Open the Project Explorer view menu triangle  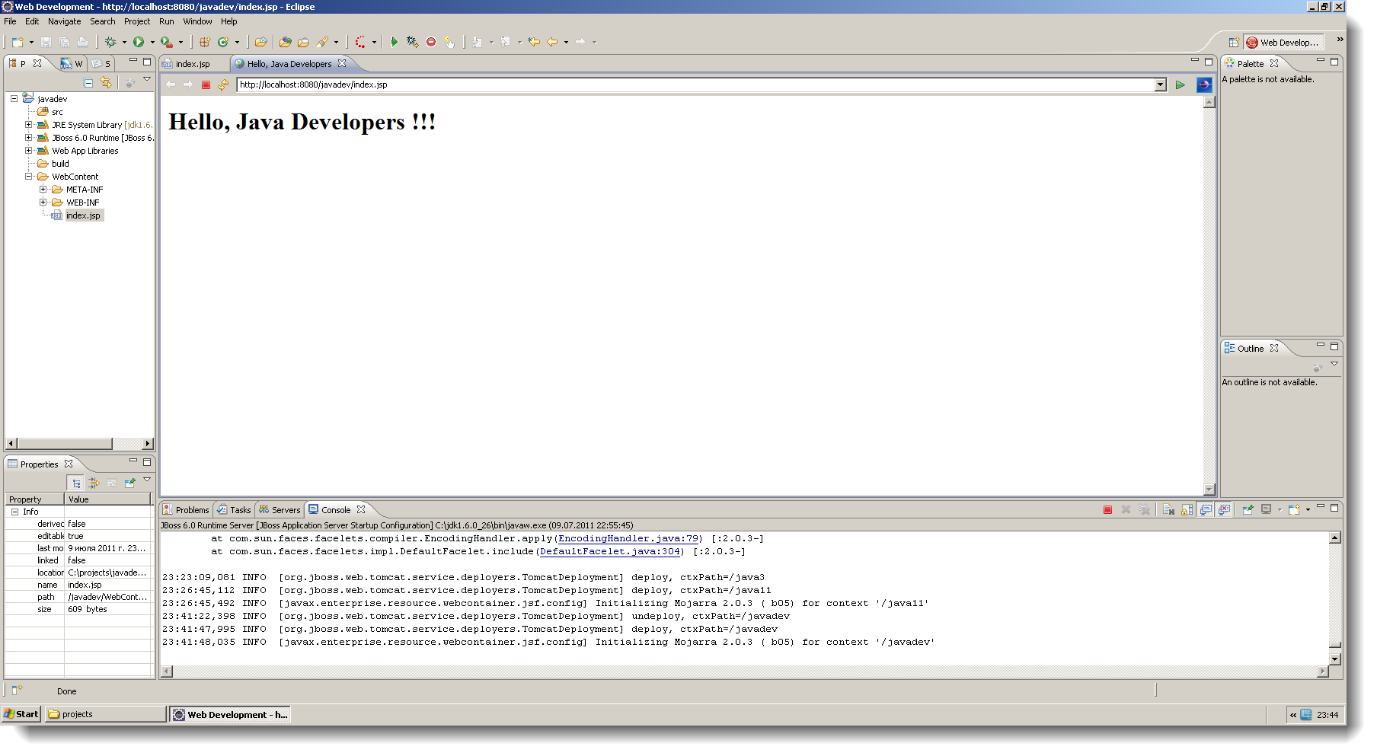[x=147, y=79]
